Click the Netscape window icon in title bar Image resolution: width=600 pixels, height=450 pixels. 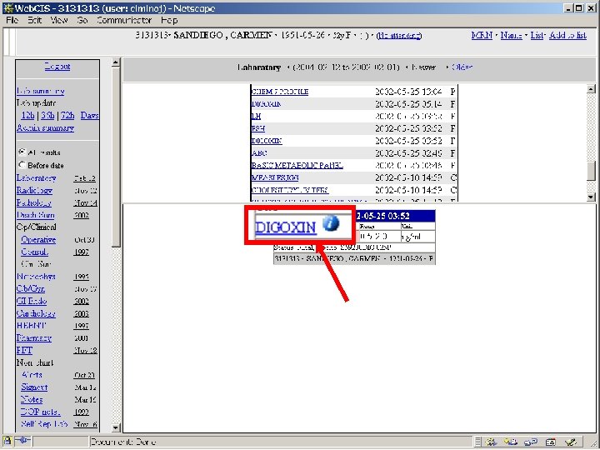point(7,8)
